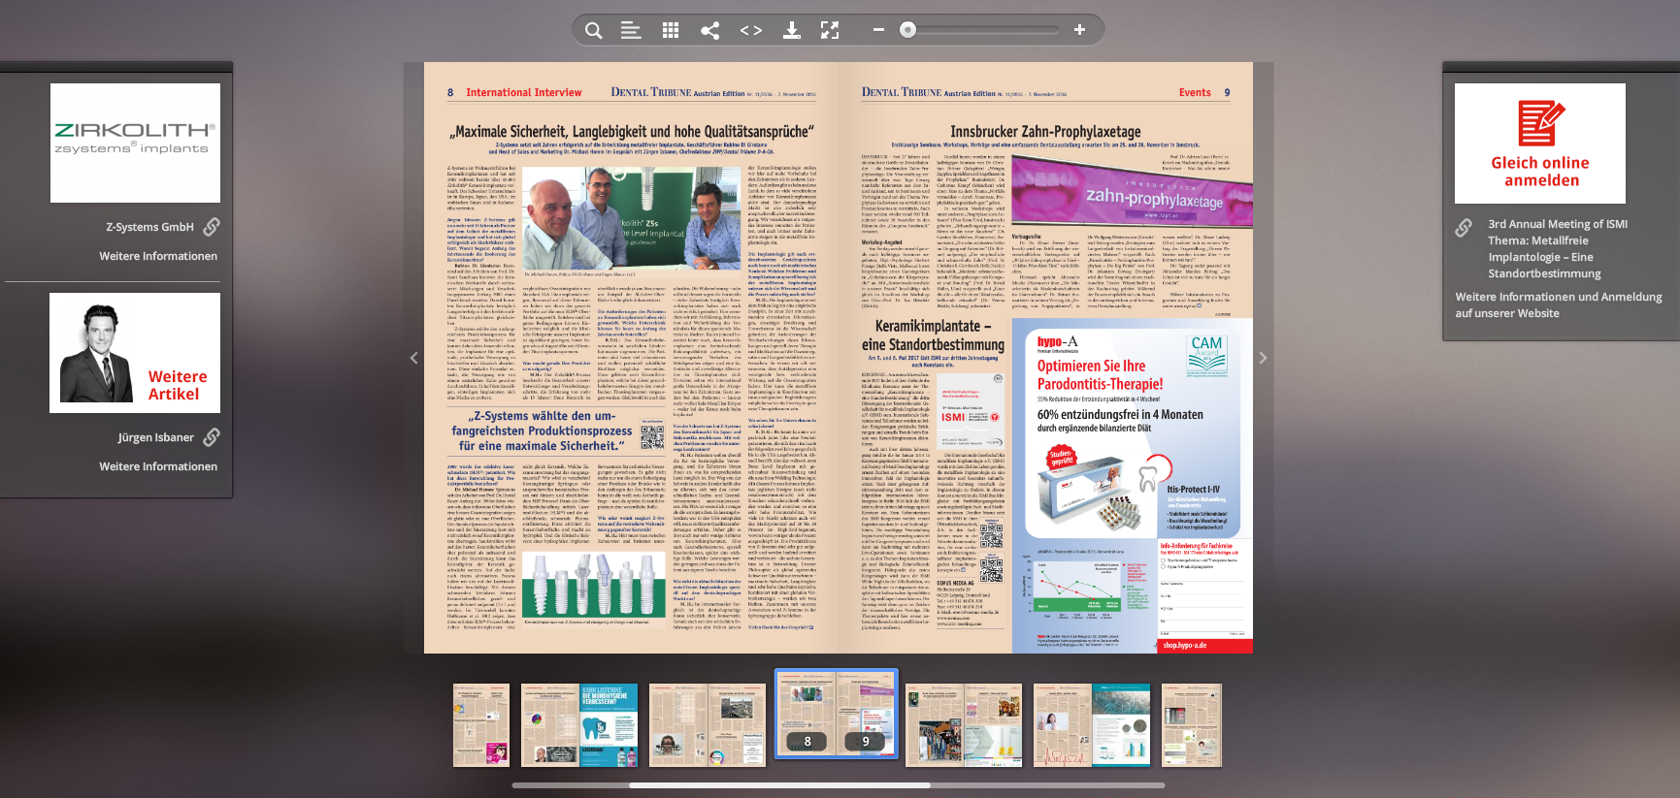
Task: Open Weitere Informationen under Z-Systems GmbH
Action: tap(158, 256)
